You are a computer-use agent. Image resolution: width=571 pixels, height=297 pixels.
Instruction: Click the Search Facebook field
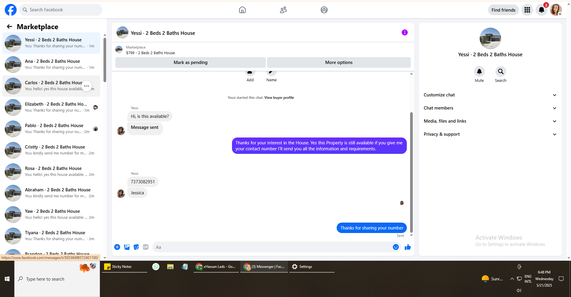(61, 10)
